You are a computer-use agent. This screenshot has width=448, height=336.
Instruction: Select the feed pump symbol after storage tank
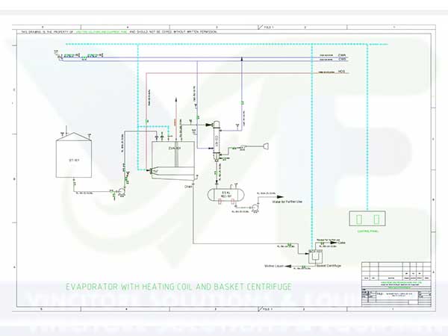pos(122,191)
